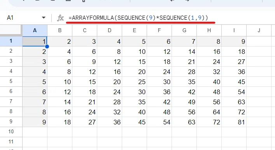
Task: Click cell H3 containing 24
Action: [x=209, y=61]
